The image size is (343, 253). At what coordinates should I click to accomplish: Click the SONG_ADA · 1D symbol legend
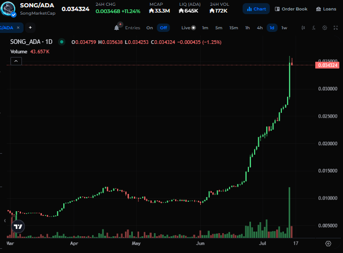click(31, 42)
